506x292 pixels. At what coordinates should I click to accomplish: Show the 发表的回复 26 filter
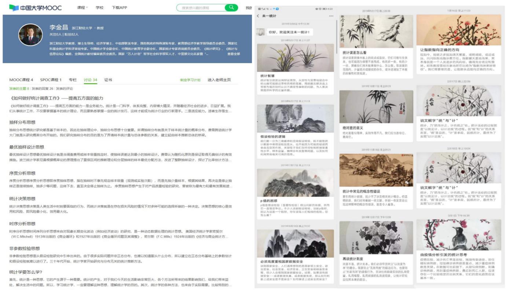pos(43,89)
